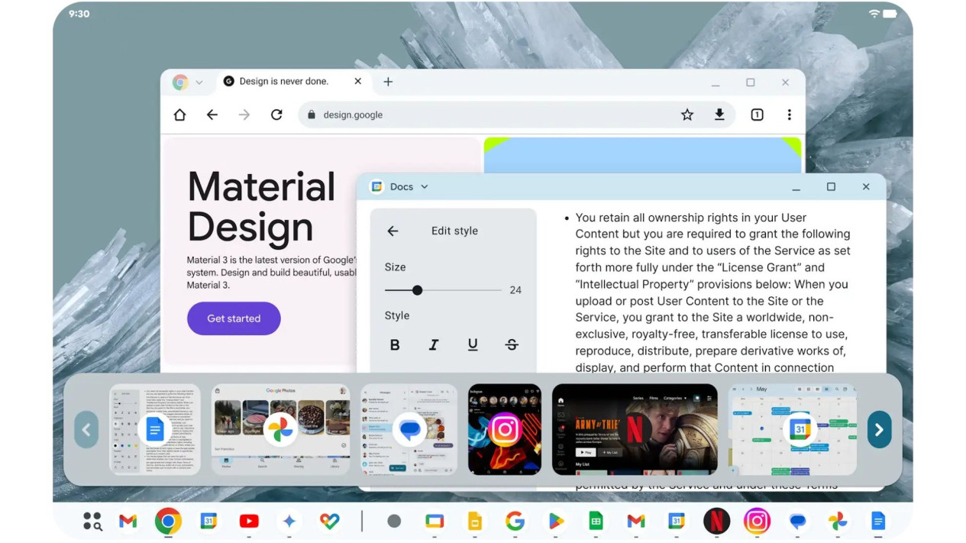Viewport: 966px width, 543px height.
Task: Select the 'Design is never done.' tab
Action: click(283, 81)
